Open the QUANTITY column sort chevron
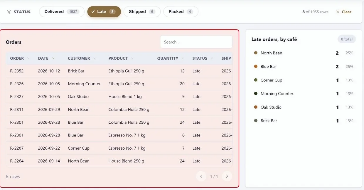 [183, 58]
